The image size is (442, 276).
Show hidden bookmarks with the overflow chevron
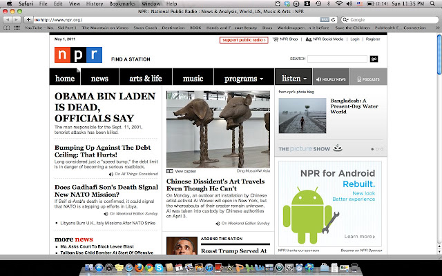point(437,28)
